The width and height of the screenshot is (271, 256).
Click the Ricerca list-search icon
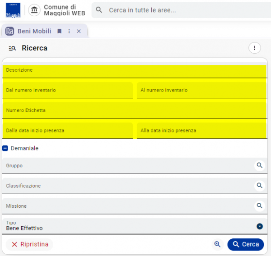[12, 48]
